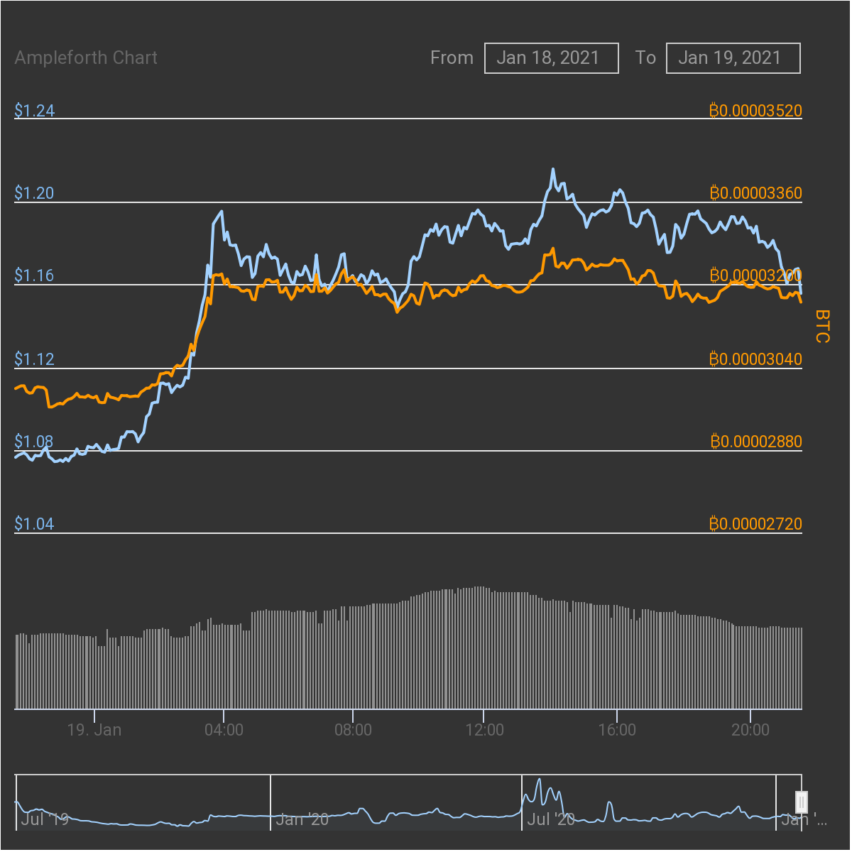Image resolution: width=852 pixels, height=852 pixels.
Task: Click the ₿0.00002880 axis label
Action: click(755, 442)
